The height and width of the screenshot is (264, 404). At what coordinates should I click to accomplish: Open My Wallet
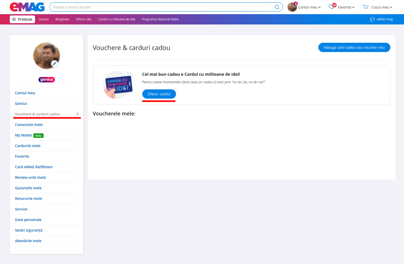coord(24,135)
